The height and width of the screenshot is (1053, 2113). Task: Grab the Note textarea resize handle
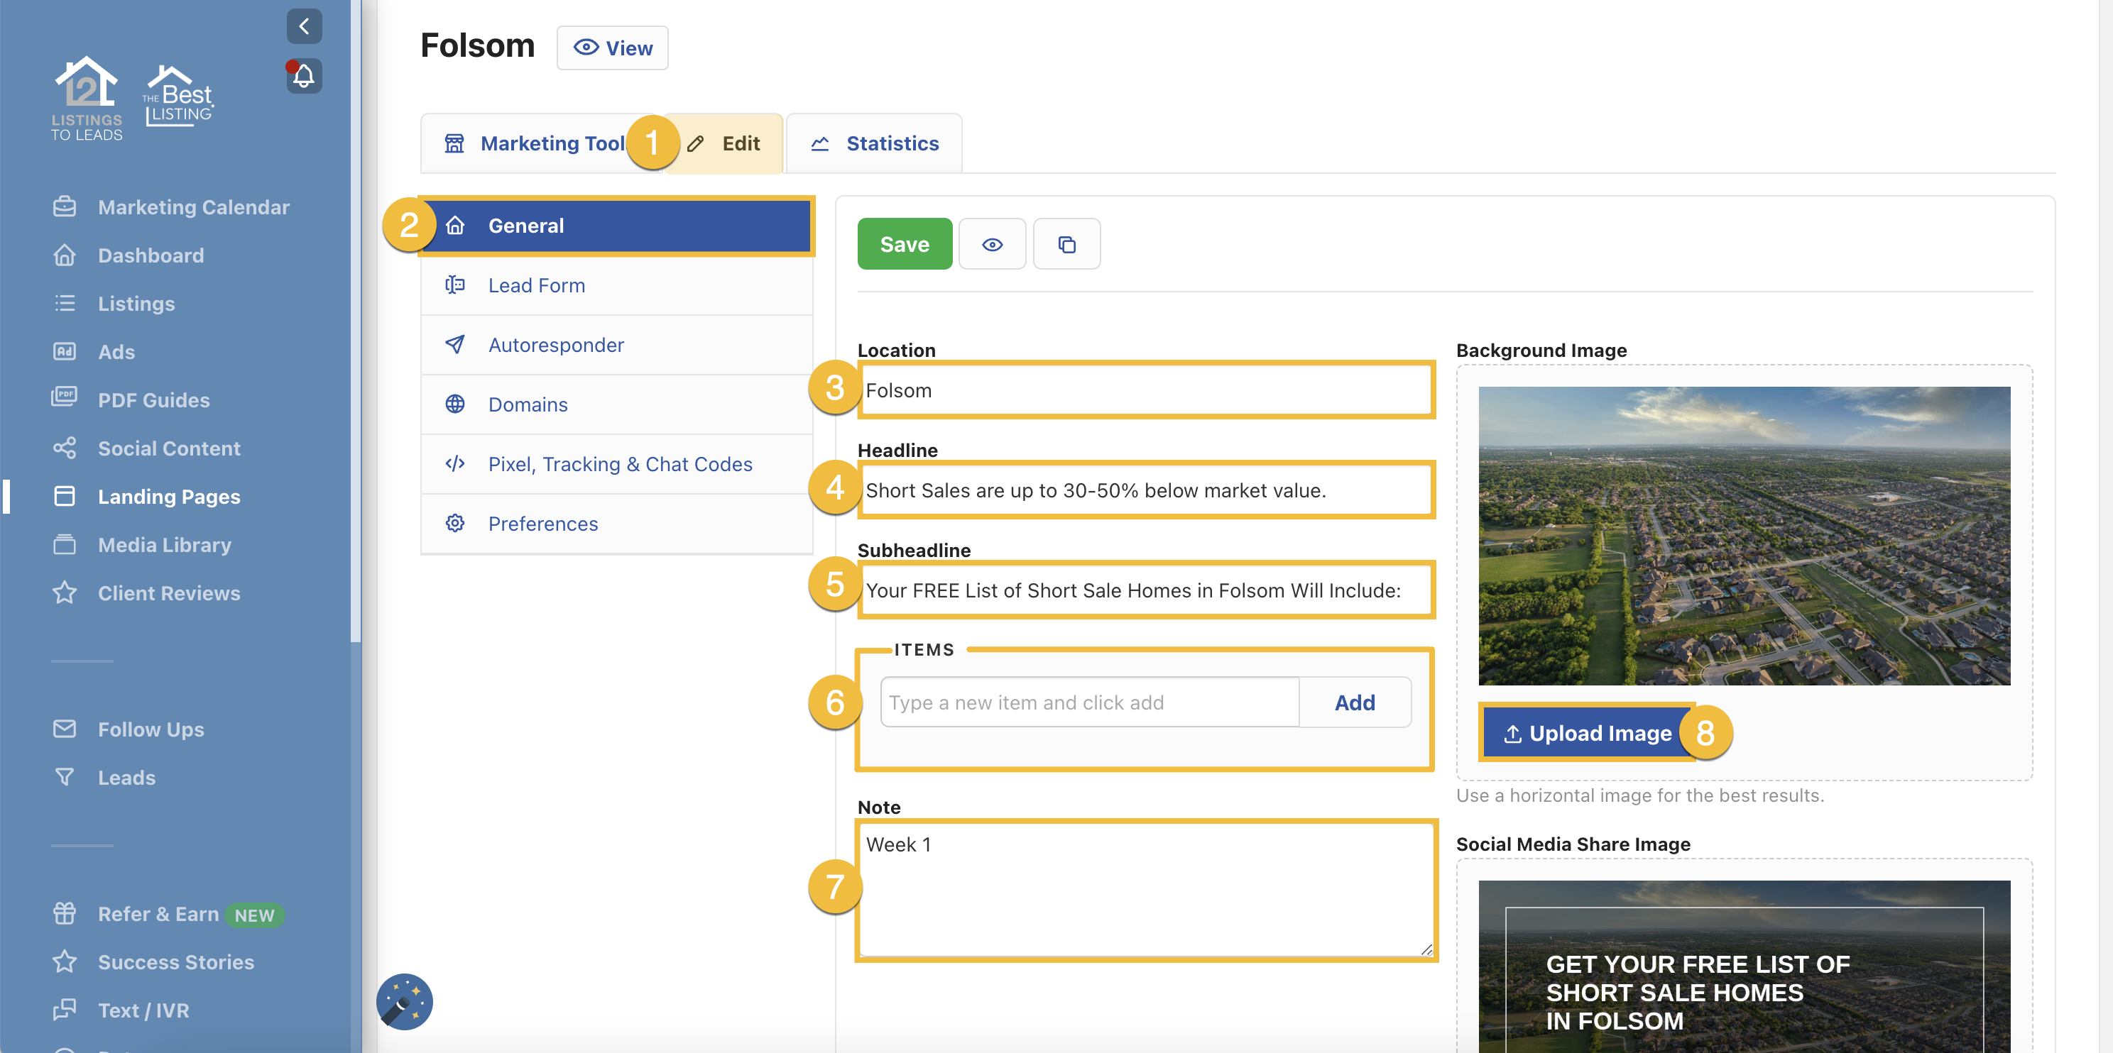pos(1426,949)
